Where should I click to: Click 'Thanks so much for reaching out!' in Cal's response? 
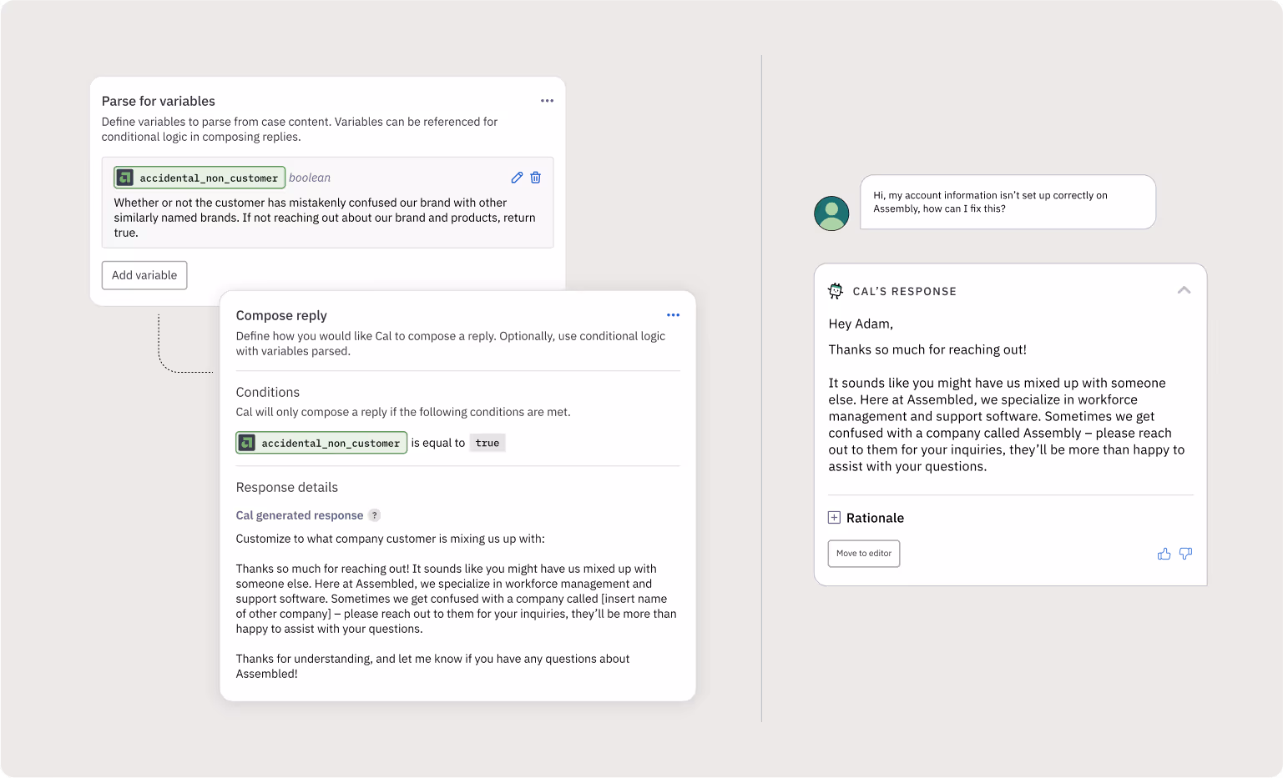(927, 349)
